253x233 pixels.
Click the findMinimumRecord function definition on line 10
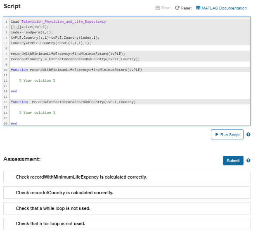(76, 70)
